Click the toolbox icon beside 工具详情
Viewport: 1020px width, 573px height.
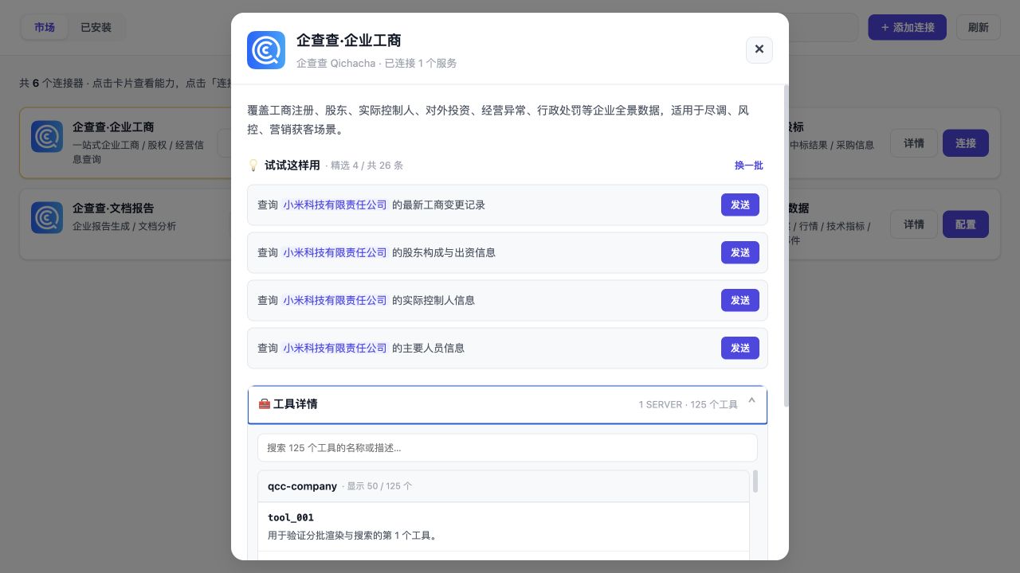point(265,404)
